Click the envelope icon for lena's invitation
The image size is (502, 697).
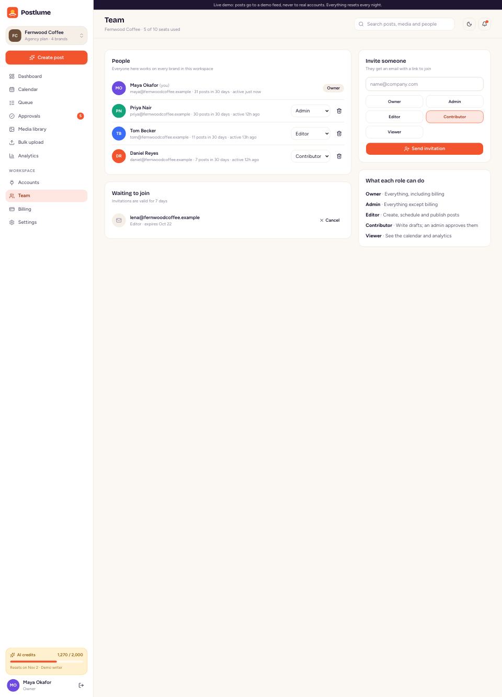tap(119, 220)
